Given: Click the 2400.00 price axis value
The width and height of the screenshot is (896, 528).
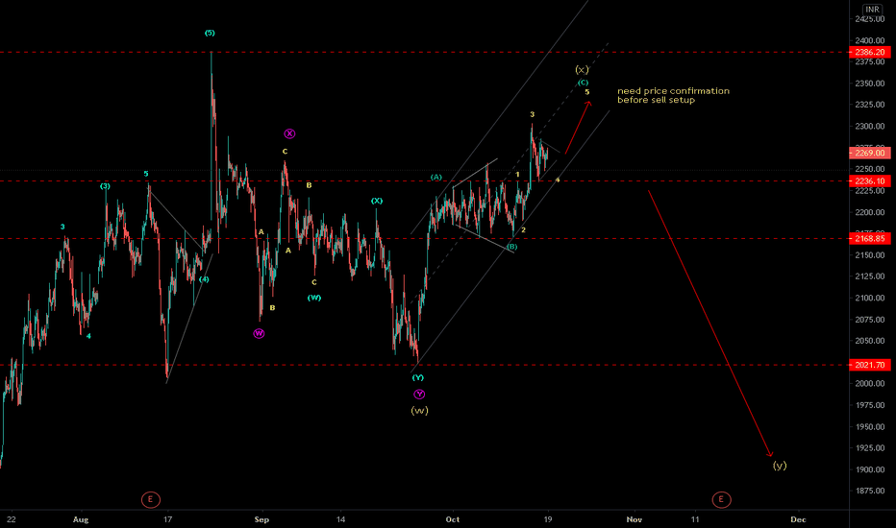Looking at the screenshot, I should (x=870, y=40).
